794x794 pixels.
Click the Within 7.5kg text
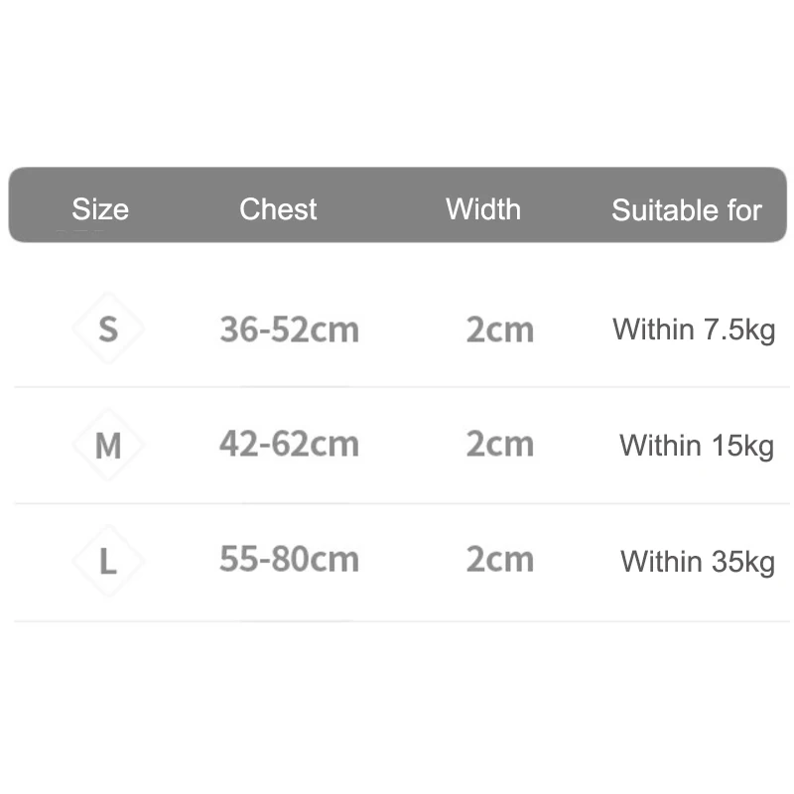tap(694, 330)
